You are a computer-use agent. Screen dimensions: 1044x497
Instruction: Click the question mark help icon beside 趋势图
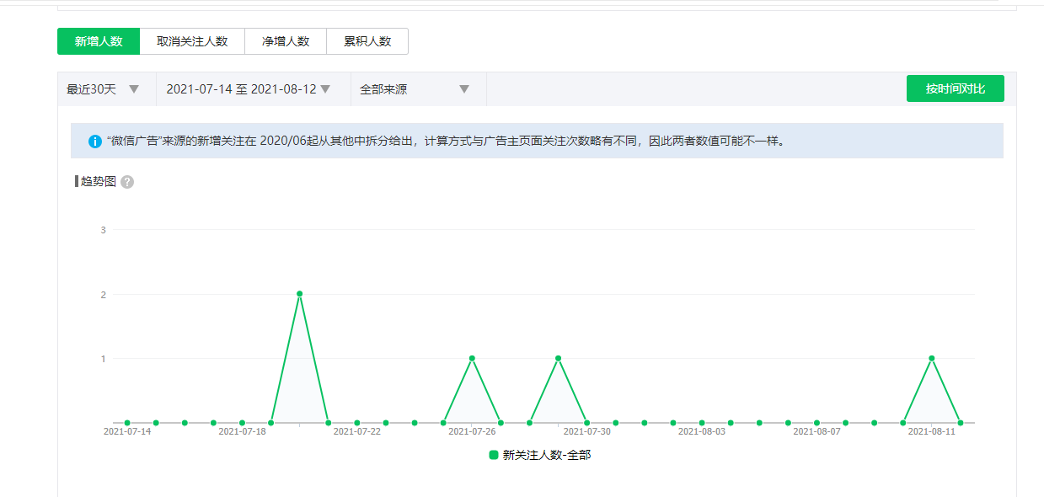pyautogui.click(x=127, y=182)
